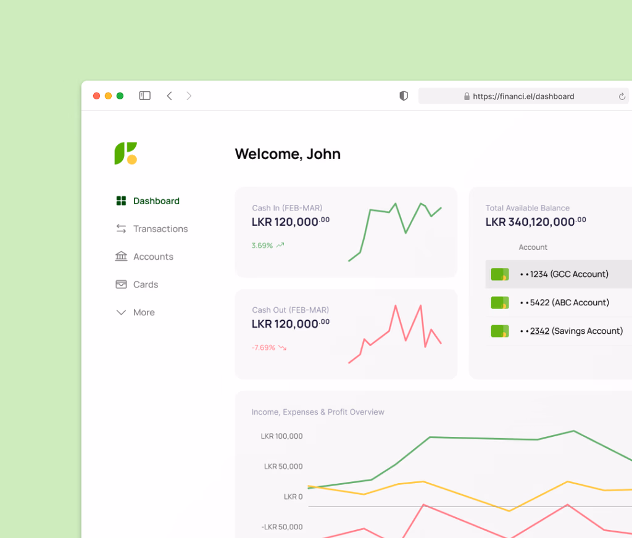
Task: Click the Cards icon in sidebar
Action: pos(121,284)
